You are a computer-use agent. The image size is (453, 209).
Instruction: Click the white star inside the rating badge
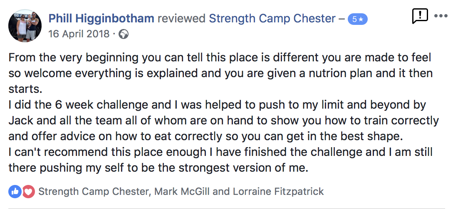[361, 19]
